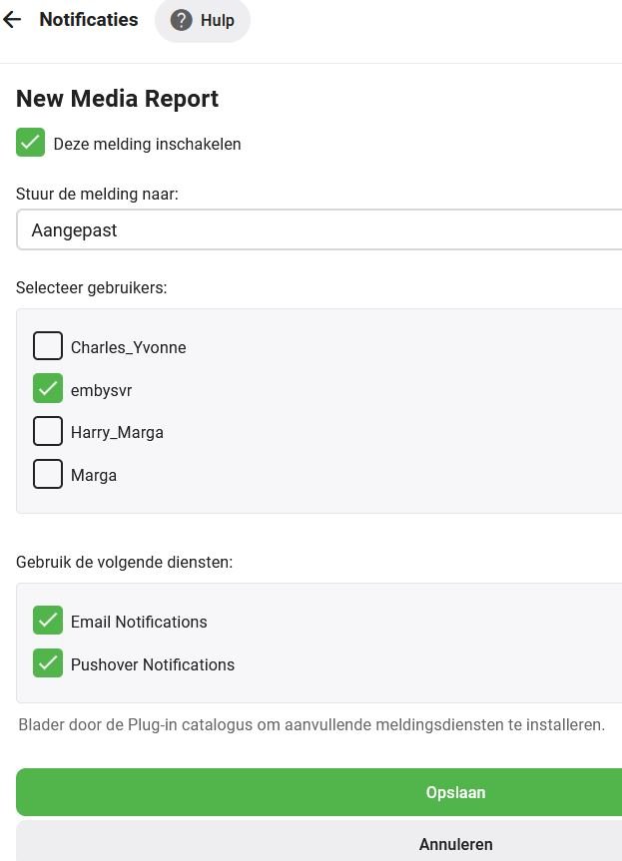Click the 'Deze melding inschakelen' label text
Viewport: 622px width, 861px height.
(147, 144)
